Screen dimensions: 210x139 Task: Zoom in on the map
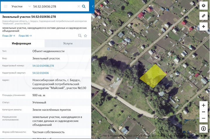pyautogui.click(x=203, y=105)
